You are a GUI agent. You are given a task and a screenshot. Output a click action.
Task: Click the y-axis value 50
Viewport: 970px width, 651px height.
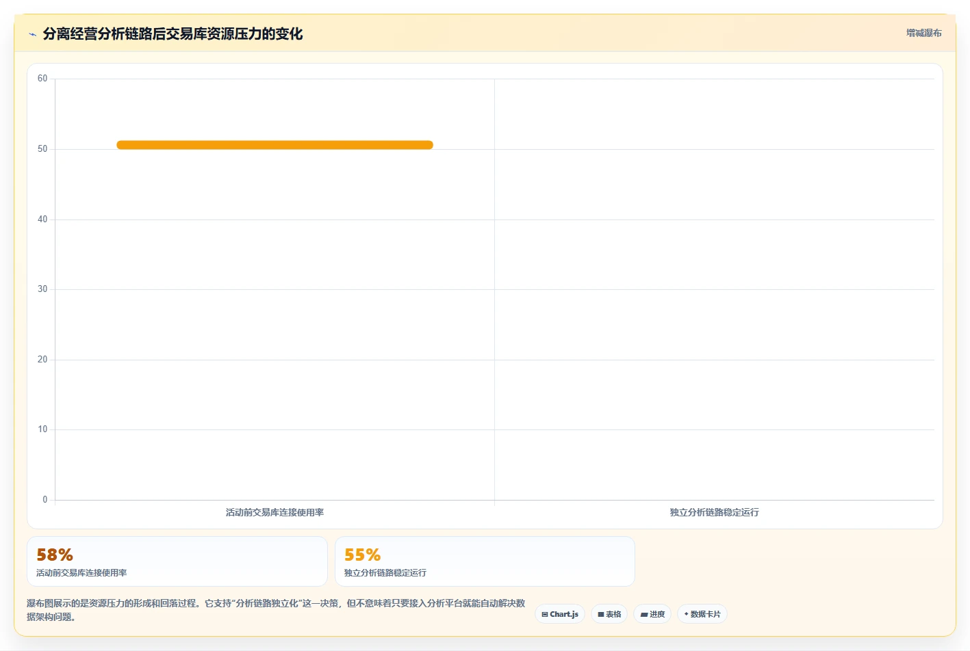click(42, 149)
